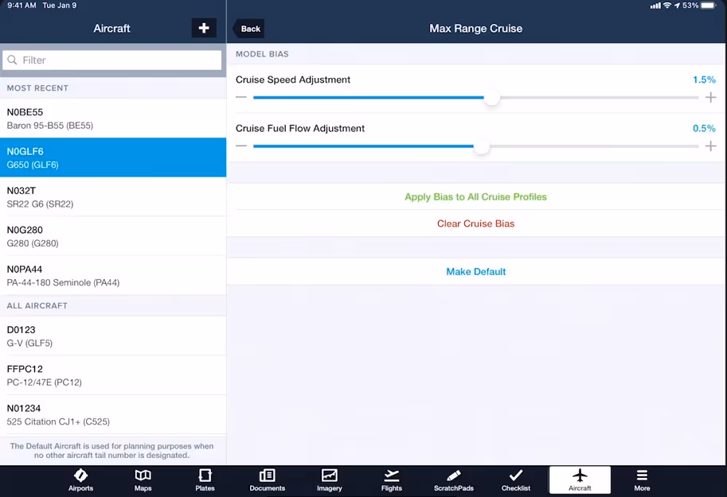Click the Cruise Speed Adjustment slider thumb
This screenshot has width=727, height=497.
(x=492, y=98)
